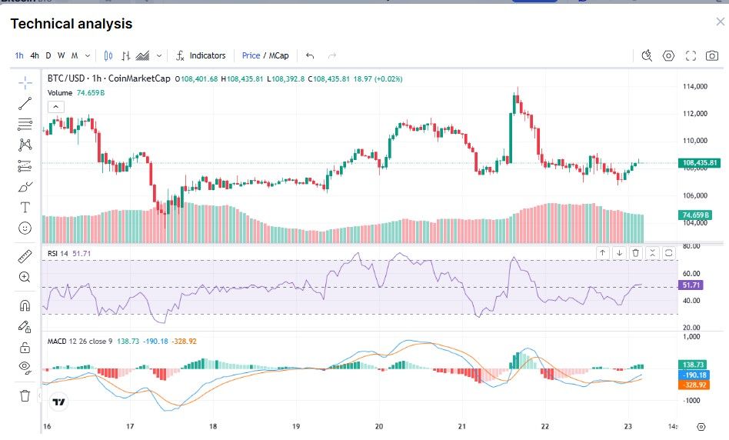Remove all drawings with the trash icon
Image resolution: width=729 pixels, height=440 pixels.
pyautogui.click(x=25, y=395)
